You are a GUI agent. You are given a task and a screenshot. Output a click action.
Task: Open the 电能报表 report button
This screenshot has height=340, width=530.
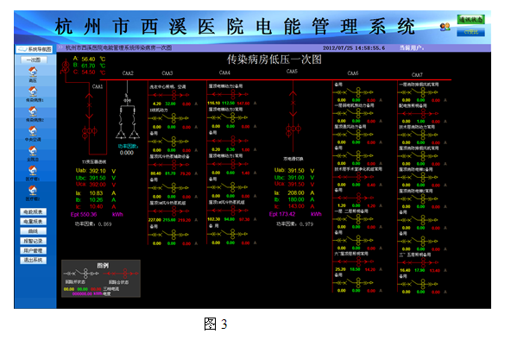pos(33,212)
